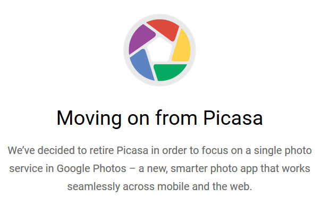Click the word "Picasa" in the large heading
This screenshot has height=214, width=321.
(233, 117)
